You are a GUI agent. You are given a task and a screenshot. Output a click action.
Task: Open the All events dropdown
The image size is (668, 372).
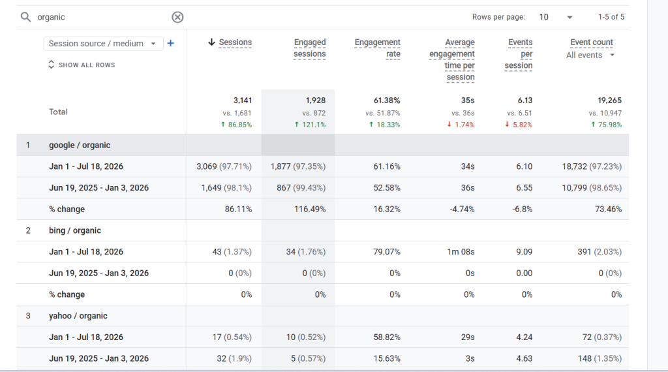point(590,55)
